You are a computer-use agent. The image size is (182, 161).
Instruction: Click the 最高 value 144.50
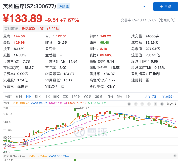(19, 36)
